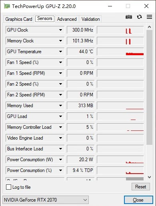Screen dimensions: 156x206
Task: Expand the Power Consumption (W) dropdown
Action: pyautogui.click(x=60, y=160)
